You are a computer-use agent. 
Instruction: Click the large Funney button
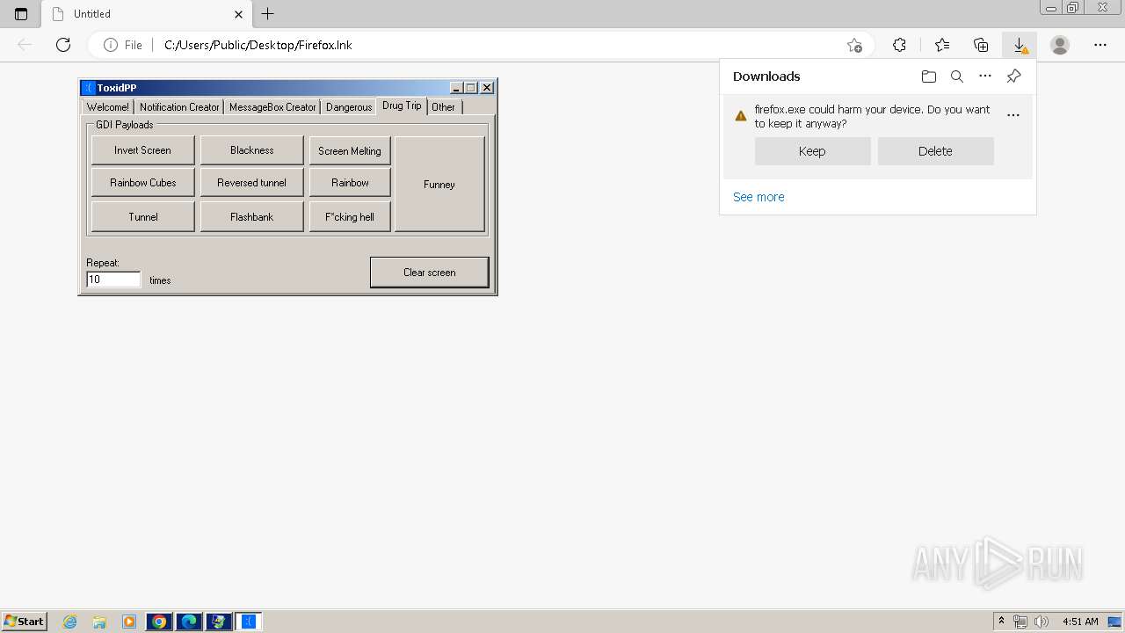(x=439, y=185)
